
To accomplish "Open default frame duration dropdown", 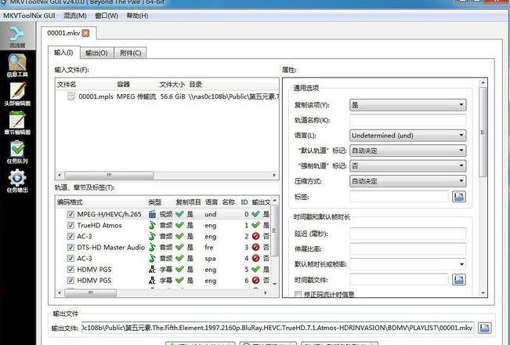I will 408,264.
